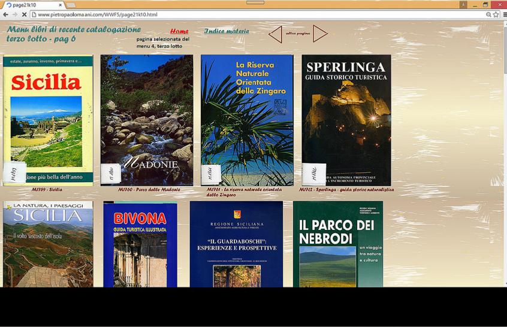Open the Il Guardaboschi book cover
Screen dimensions: 507x327
[236, 244]
